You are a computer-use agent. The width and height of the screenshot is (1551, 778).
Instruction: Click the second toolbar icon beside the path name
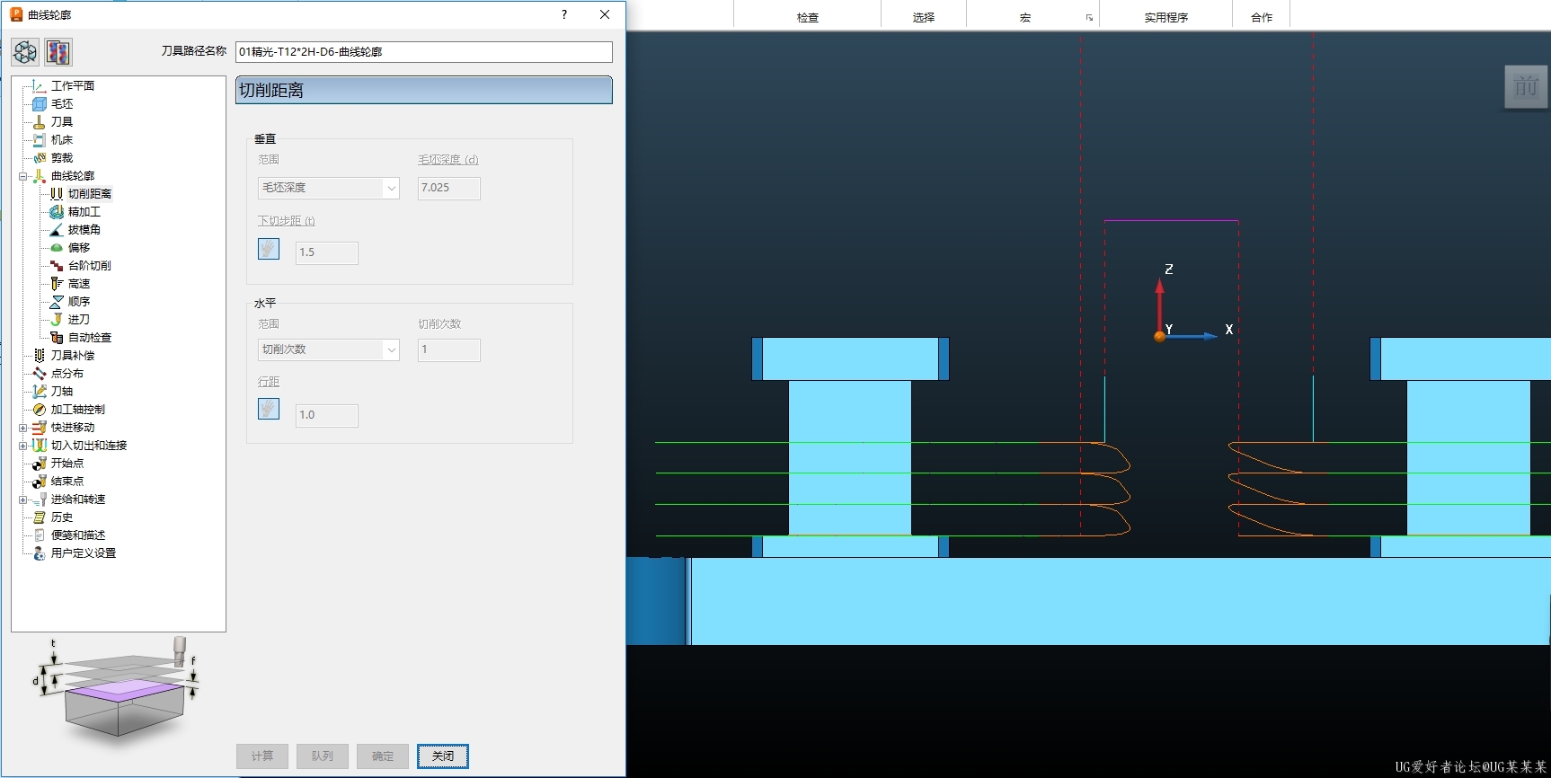[58, 52]
